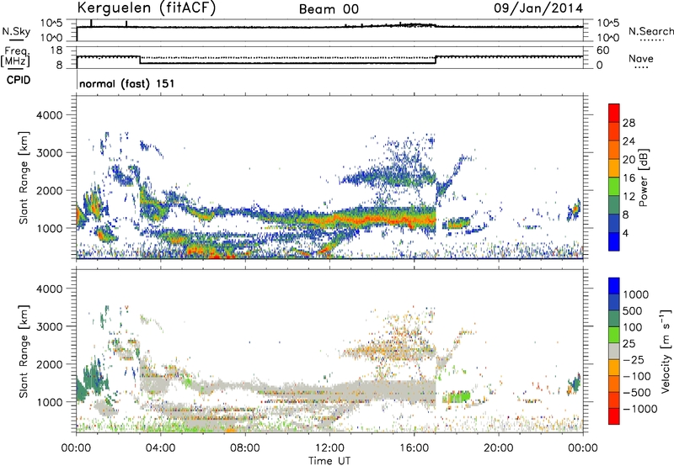
Task: Click the '18' frequency axis value
Action: [56, 50]
